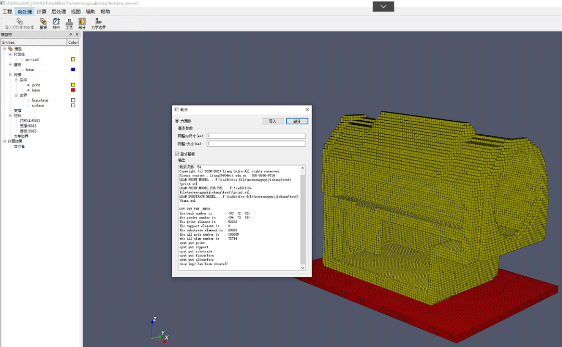Toggle the mesh base entity visibility bullet
The height and width of the screenshot is (347, 562).
[28, 91]
